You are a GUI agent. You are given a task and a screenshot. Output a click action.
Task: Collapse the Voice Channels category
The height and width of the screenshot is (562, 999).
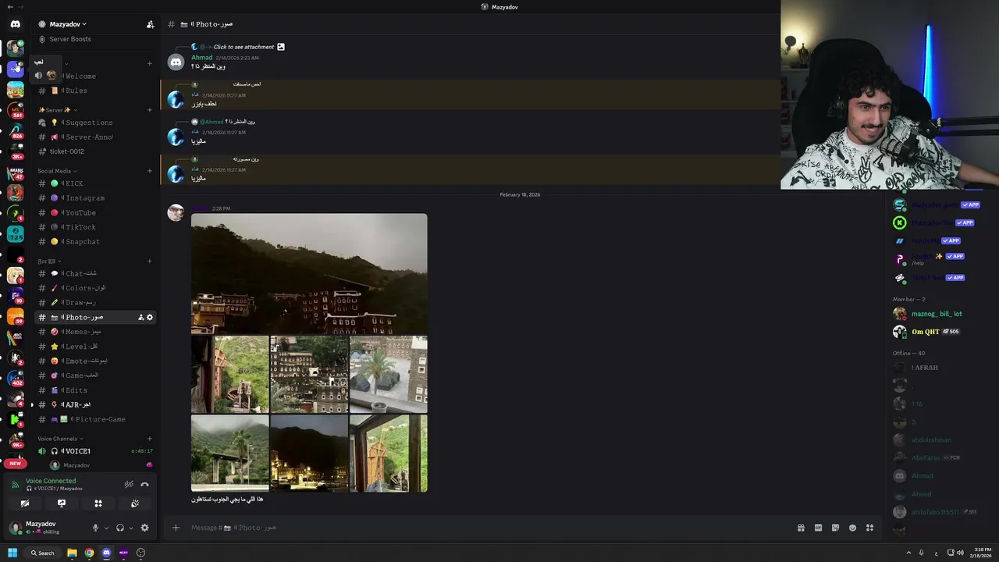(61, 439)
